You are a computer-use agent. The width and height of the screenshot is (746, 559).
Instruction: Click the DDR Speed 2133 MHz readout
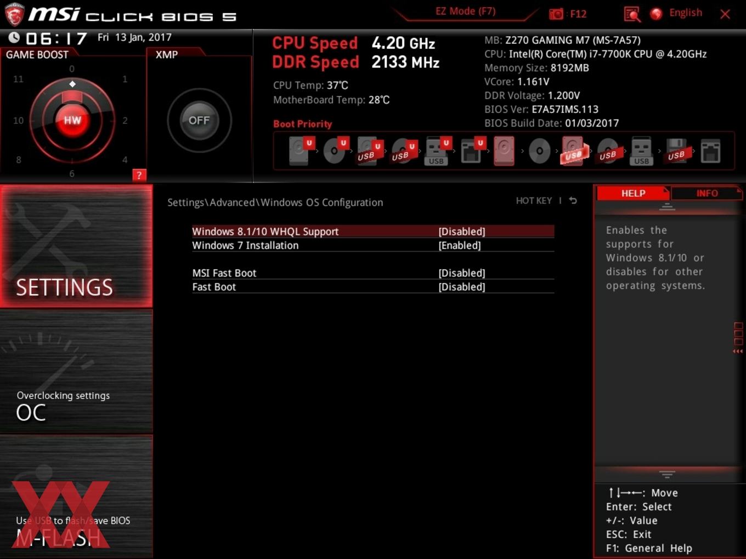click(x=356, y=62)
